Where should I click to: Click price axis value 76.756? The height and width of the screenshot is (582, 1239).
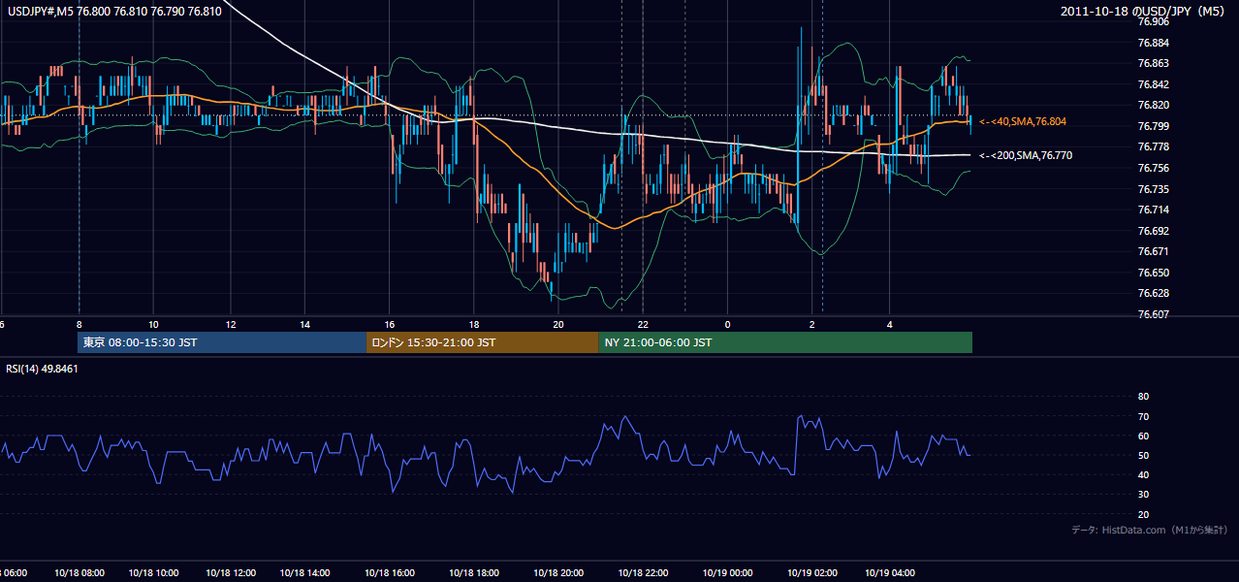1153,168
